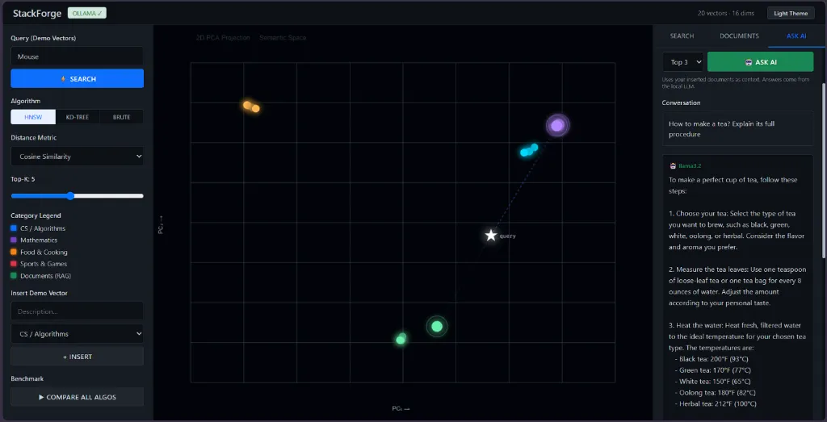Screen dimensions: 827x422
Task: Click the green ASK AI button
Action: coord(760,61)
